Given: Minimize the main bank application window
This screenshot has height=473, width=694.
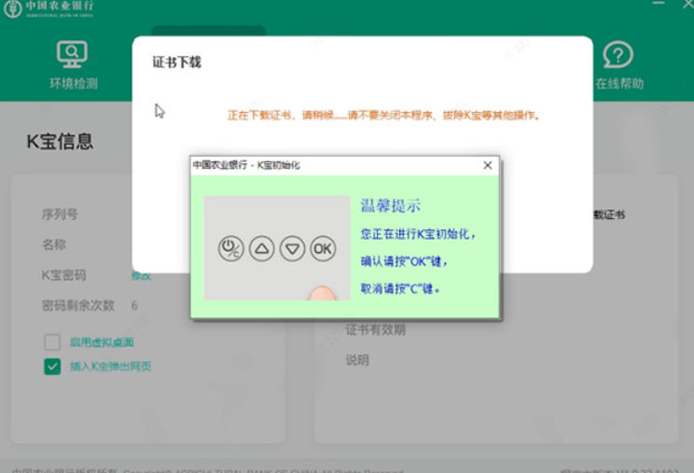Looking at the screenshot, I should [659, 4].
